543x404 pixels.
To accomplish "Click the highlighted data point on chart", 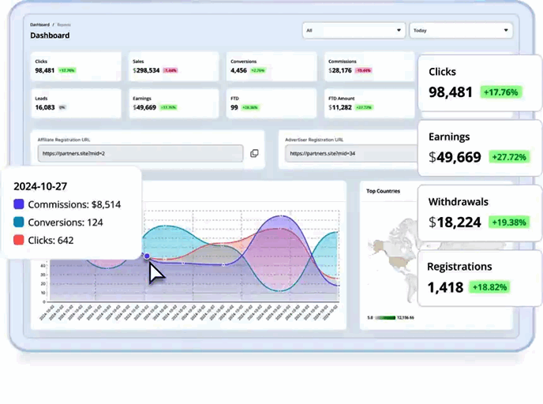I will tap(147, 256).
